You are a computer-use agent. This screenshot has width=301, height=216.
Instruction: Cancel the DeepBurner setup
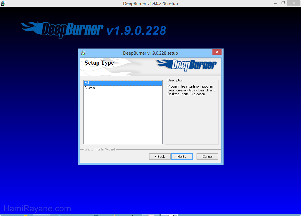[x=207, y=157]
